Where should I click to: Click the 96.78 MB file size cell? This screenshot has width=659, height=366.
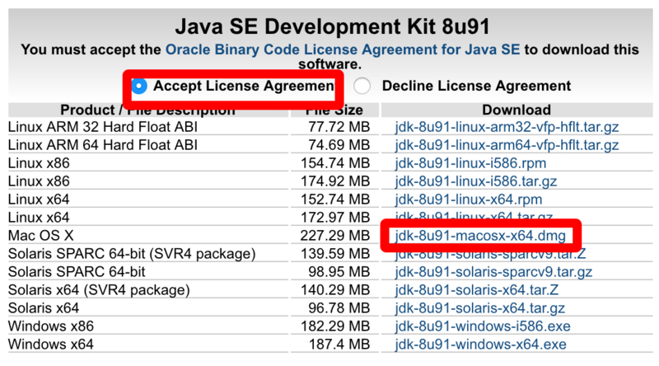coord(339,308)
